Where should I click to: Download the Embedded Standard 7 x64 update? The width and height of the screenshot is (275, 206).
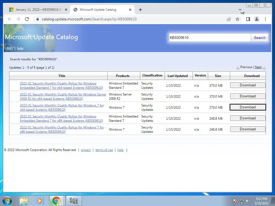pos(248,85)
